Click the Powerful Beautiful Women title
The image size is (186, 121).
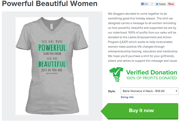pos(50,3)
